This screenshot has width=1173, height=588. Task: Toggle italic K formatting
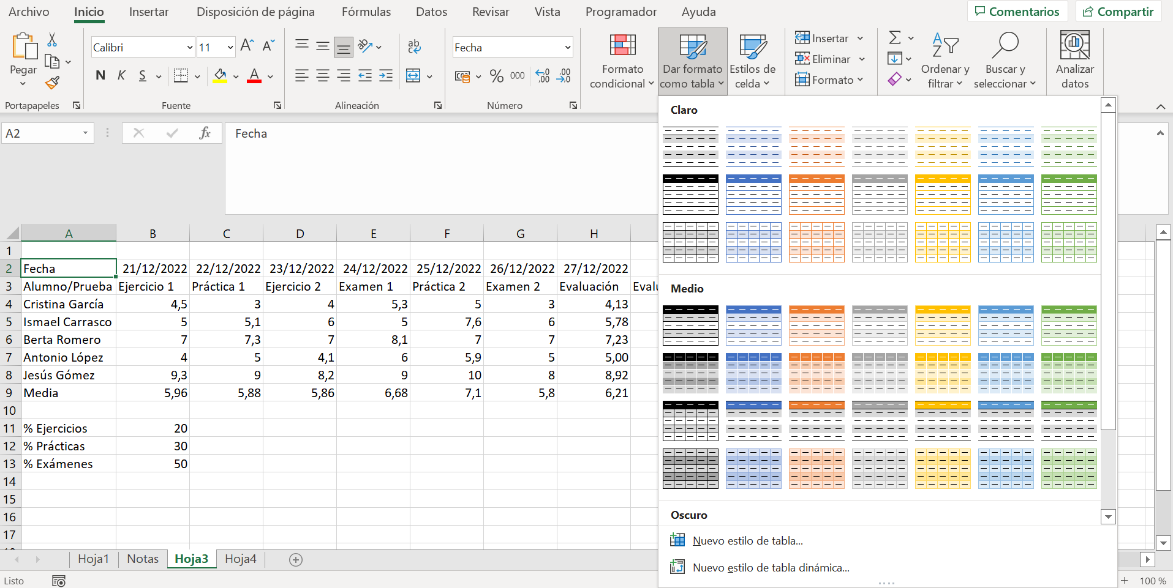121,75
